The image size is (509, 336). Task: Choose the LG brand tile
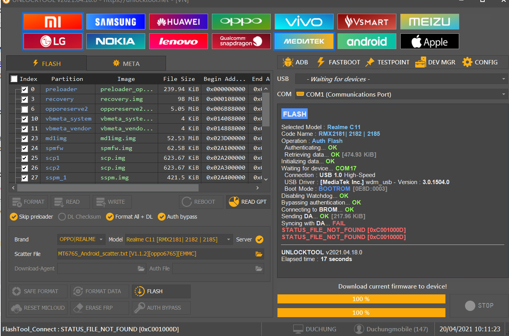click(x=53, y=41)
